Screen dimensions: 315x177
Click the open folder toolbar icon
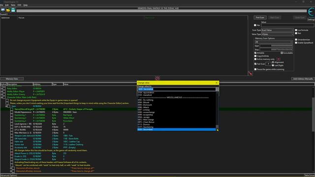click(8, 10)
